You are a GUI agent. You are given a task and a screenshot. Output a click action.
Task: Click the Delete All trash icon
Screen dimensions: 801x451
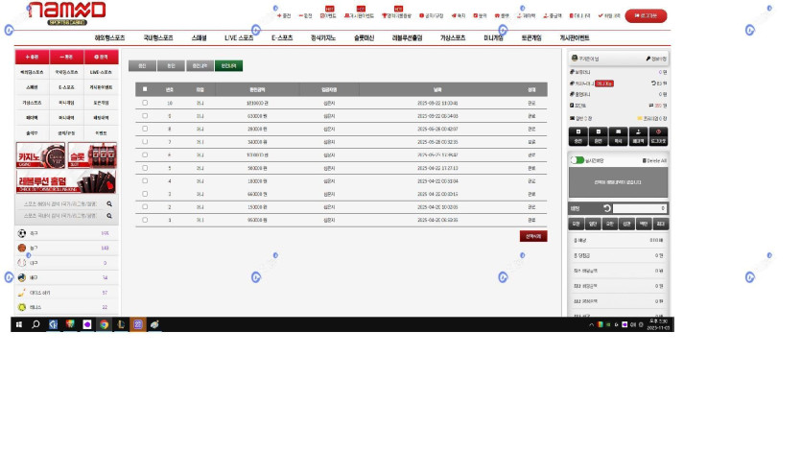tap(645, 160)
